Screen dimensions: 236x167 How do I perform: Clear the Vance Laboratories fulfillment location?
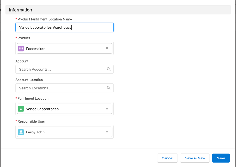(107, 109)
